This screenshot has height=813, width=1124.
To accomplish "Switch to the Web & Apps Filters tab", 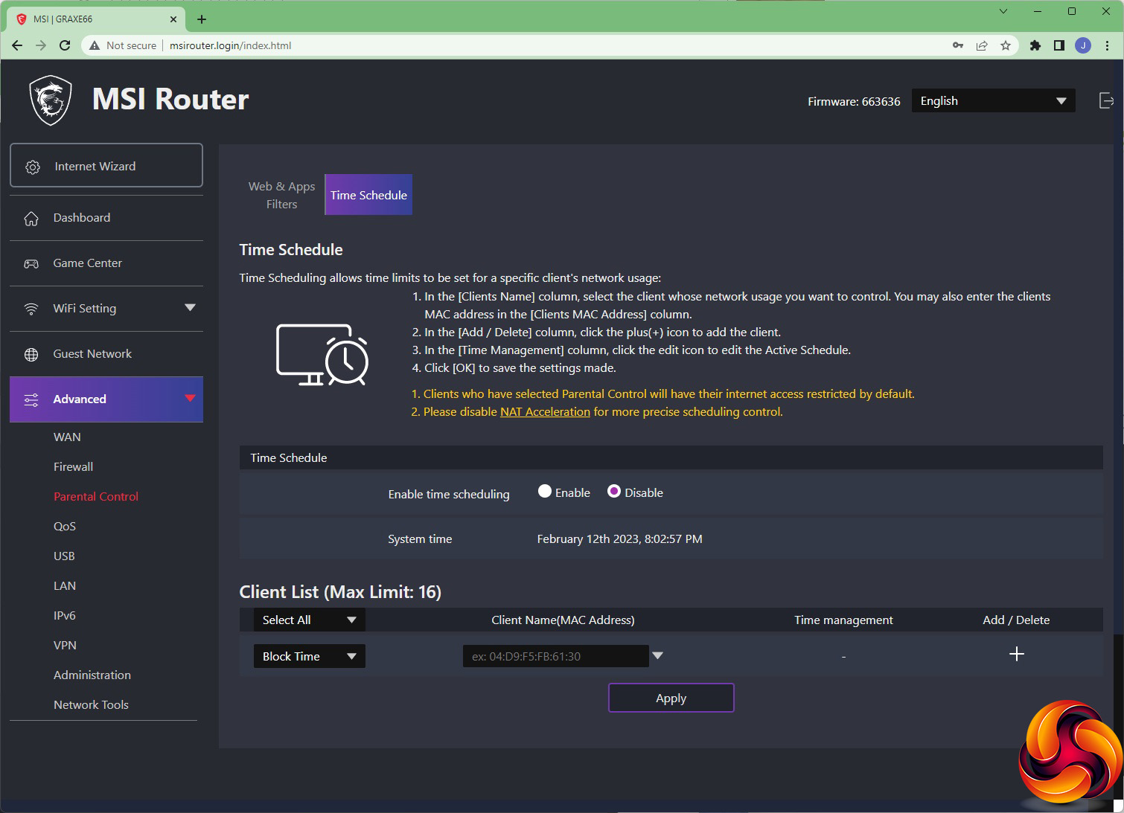I will tap(281, 195).
